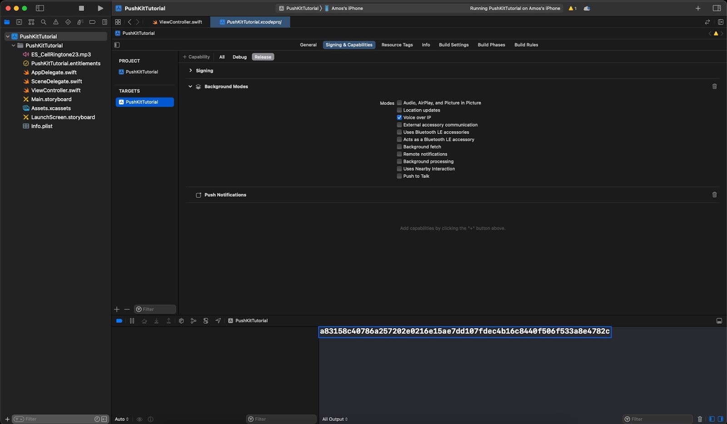727x424 pixels.
Task: Enable the Background fetch checkbox
Action: (399, 147)
